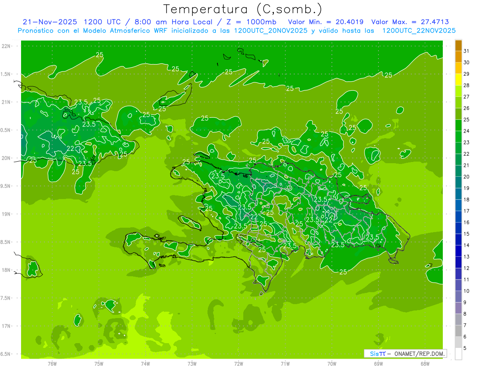This screenshot has height=369, width=477.
Task: Click the 'ONAMET/REP.DOM.' credit label
Action: pos(420,353)
